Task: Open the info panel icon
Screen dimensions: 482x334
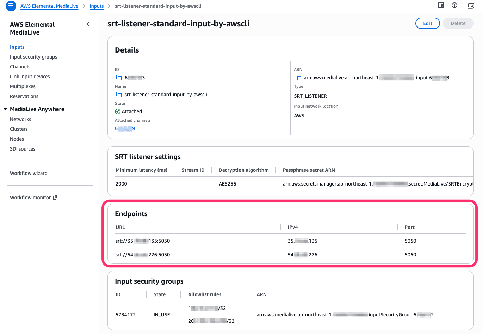Action: pos(455,5)
